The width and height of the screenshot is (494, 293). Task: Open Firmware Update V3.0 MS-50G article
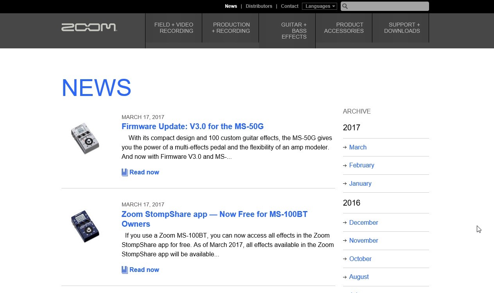click(192, 126)
